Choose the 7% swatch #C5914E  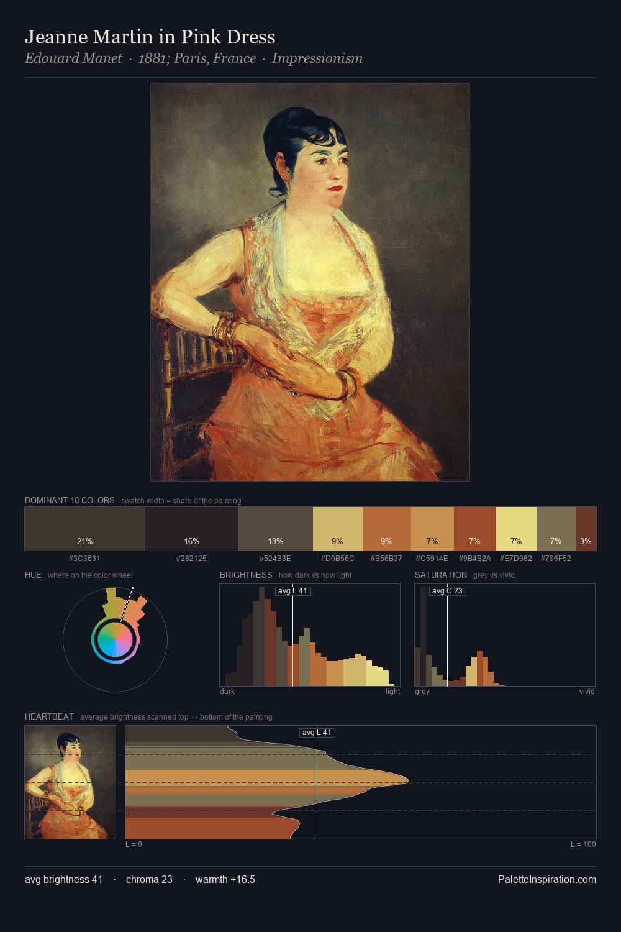click(432, 529)
